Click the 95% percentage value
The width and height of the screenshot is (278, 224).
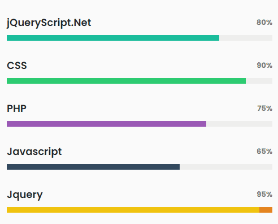coord(264,194)
